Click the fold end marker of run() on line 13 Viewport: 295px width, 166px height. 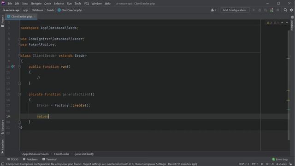(19, 83)
